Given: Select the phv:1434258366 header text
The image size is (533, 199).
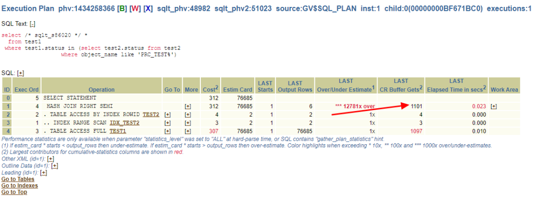Looking at the screenshot, I should click(x=86, y=9).
